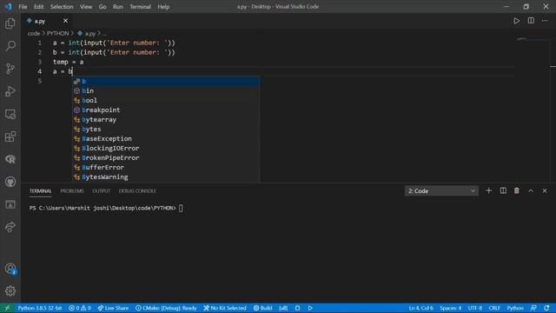Click the CMake Build status button
This screenshot has width=556, height=313.
262,308
